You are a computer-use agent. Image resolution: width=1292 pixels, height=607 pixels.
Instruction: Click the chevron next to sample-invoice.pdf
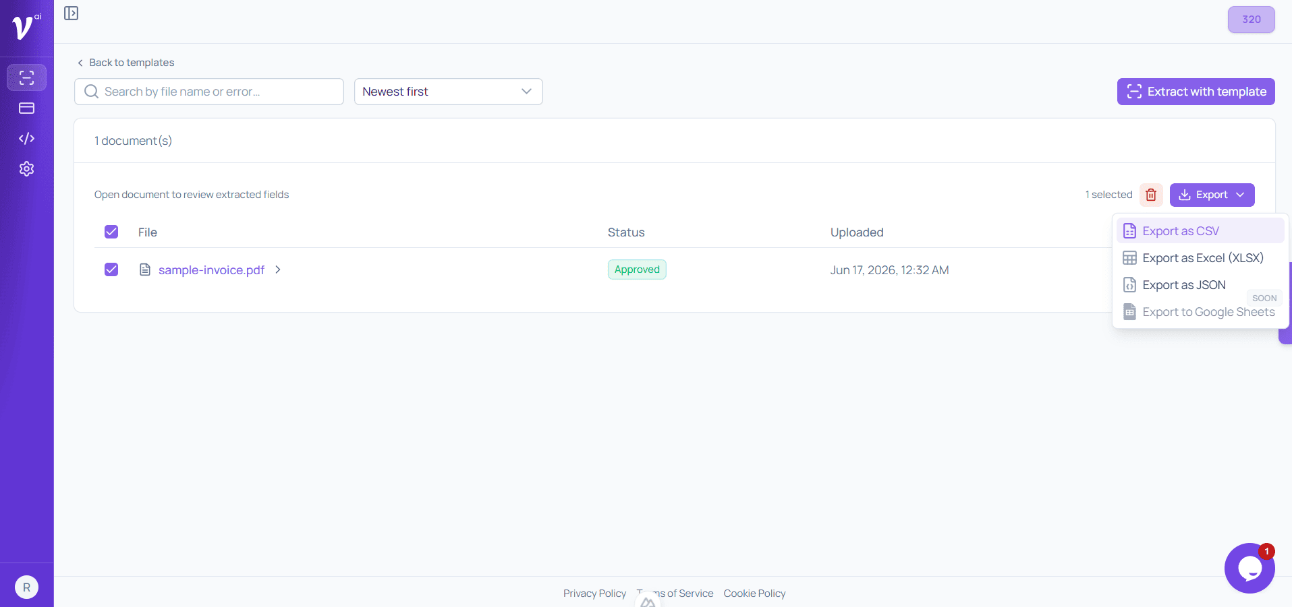pos(278,269)
